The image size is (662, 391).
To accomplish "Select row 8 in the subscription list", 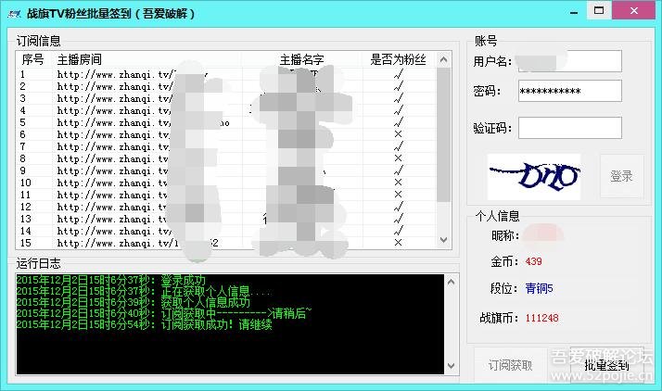I will pyautogui.click(x=226, y=158).
